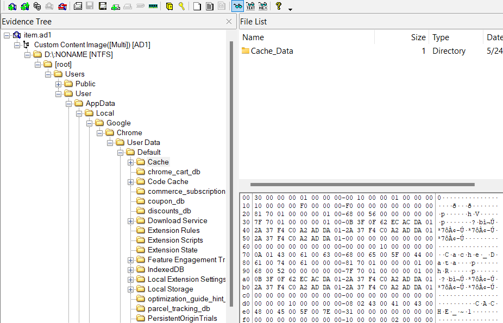Select the PersistentOriginTrials folder
503x323 pixels.
[x=182, y=318]
